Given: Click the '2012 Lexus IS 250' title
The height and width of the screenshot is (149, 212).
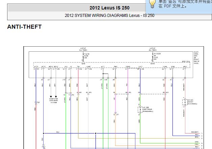Looking at the screenshot, I should (109, 8).
